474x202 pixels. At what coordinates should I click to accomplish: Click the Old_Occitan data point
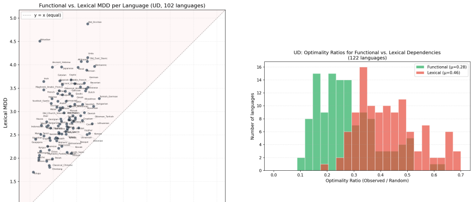pos(88,23)
